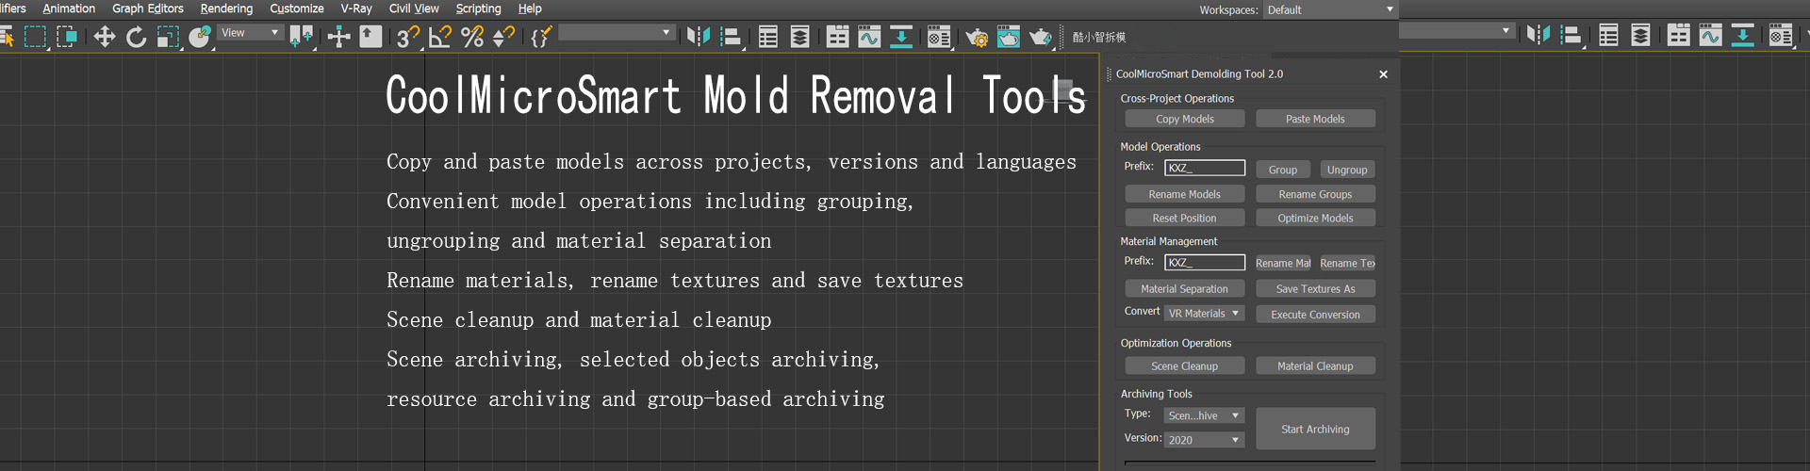This screenshot has width=1810, height=471.
Task: Select the Select and Move tool
Action: 104,37
